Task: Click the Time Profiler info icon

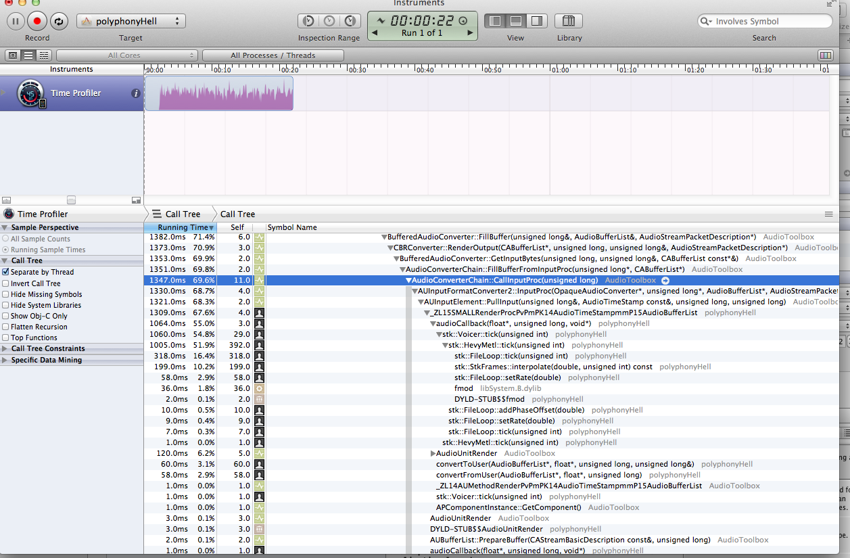Action: point(135,93)
